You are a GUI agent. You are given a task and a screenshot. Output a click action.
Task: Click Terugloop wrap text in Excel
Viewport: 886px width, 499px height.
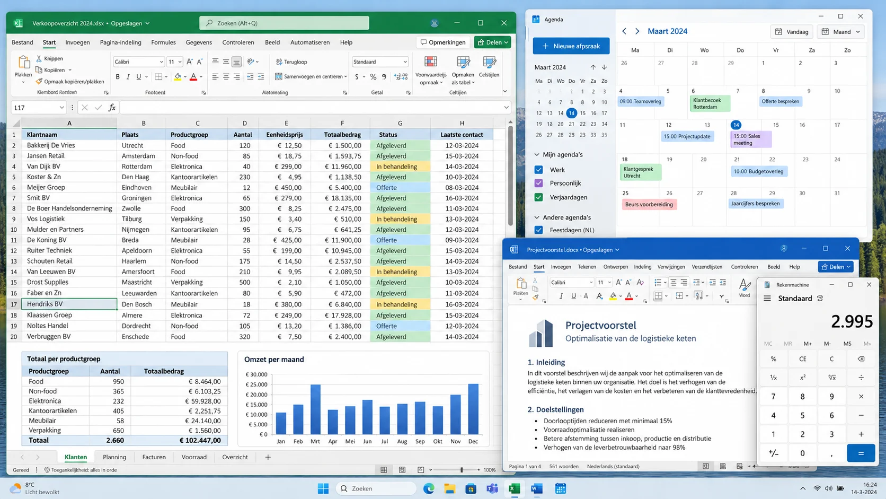[x=291, y=62]
